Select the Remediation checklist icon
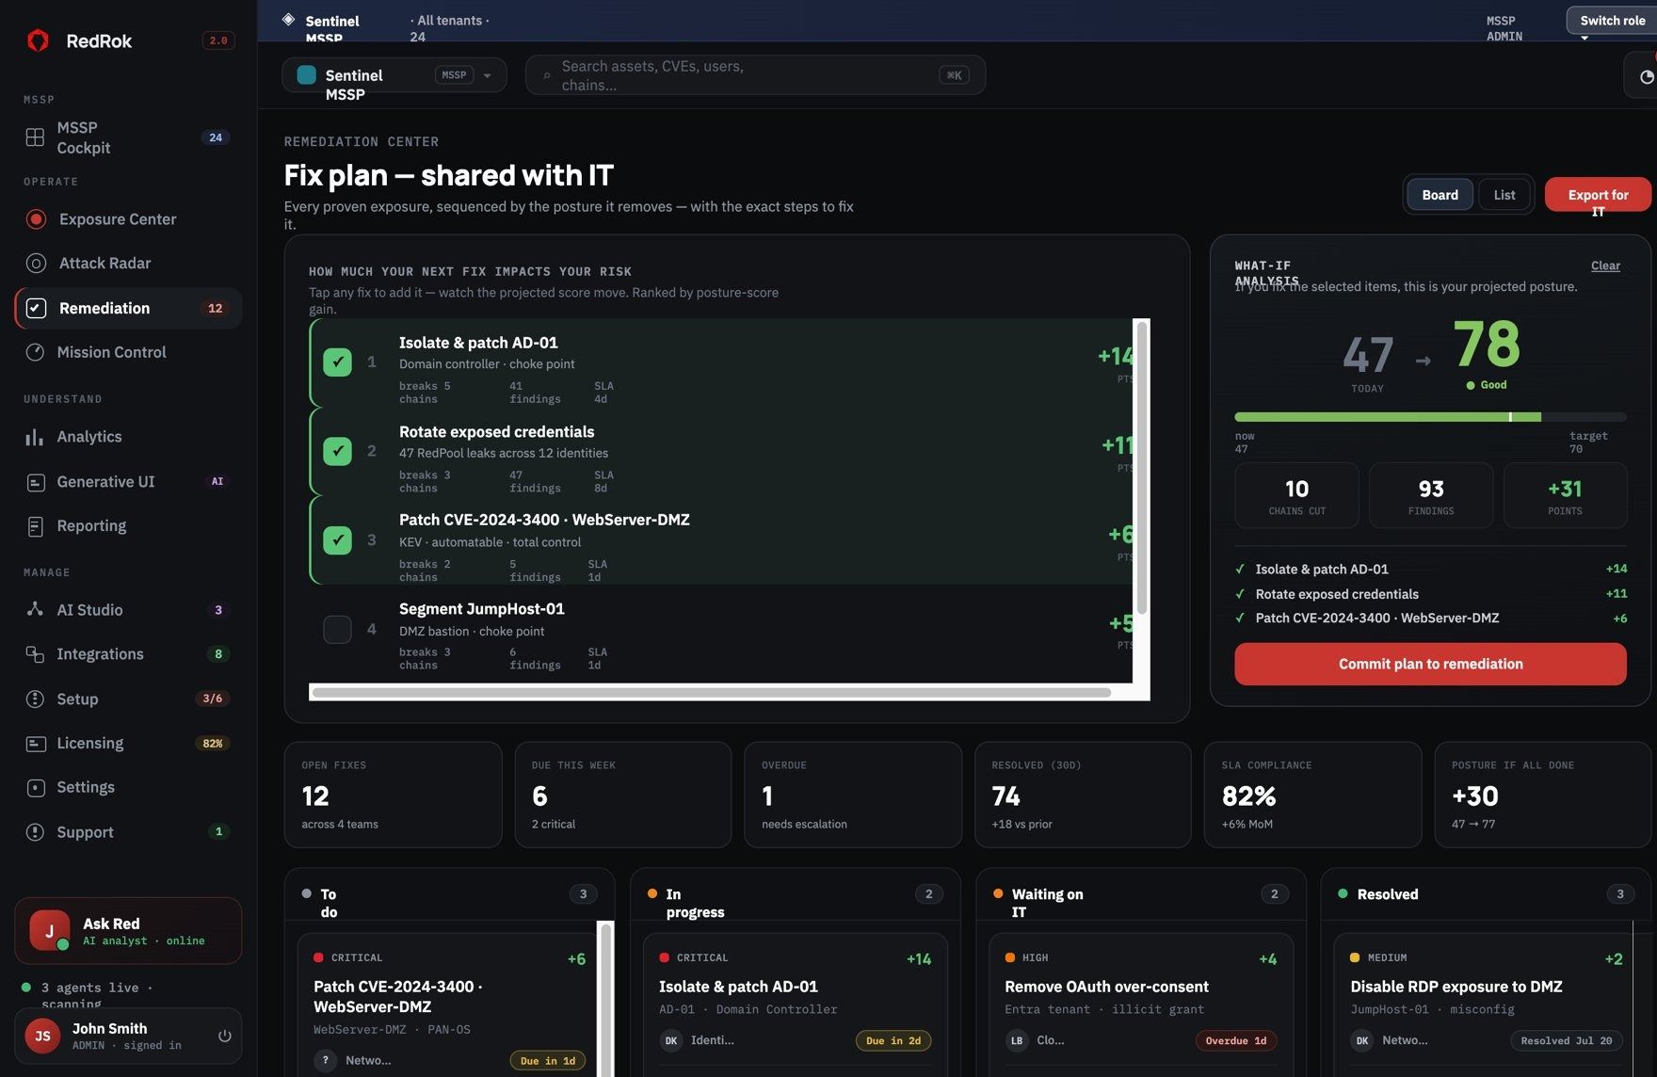This screenshot has width=1657, height=1077. pos(36,308)
